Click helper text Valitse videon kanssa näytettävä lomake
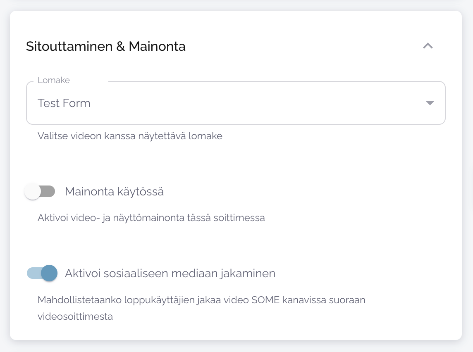 pos(130,136)
